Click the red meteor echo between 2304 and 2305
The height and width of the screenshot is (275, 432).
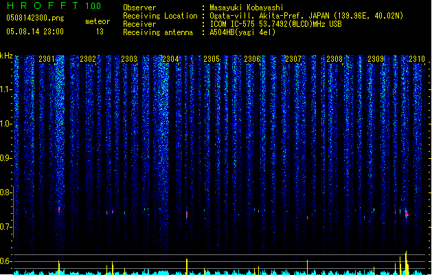pos(187,214)
